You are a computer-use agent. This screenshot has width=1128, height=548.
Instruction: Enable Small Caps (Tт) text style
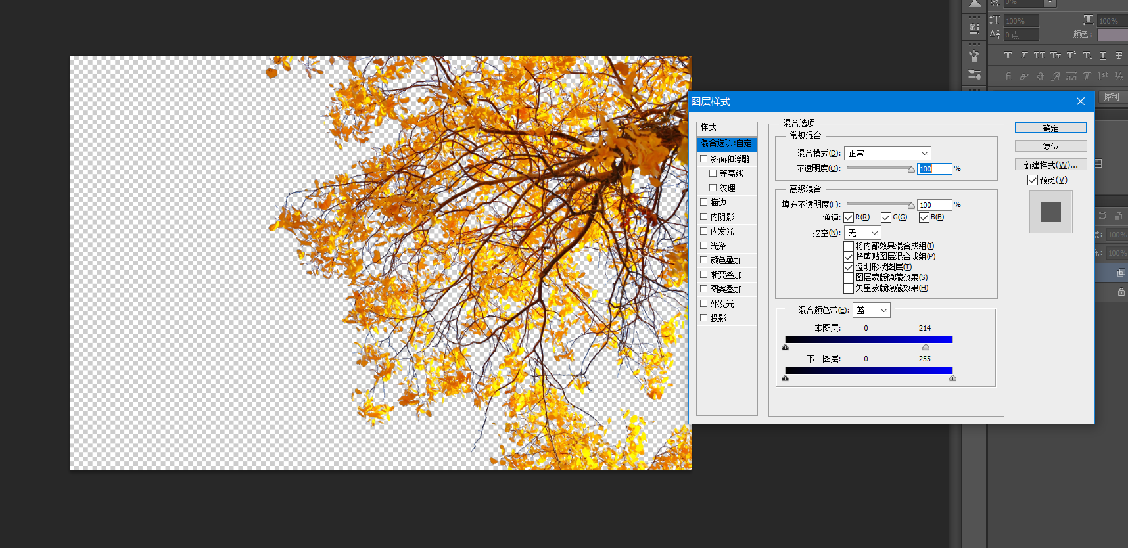[x=1056, y=56]
